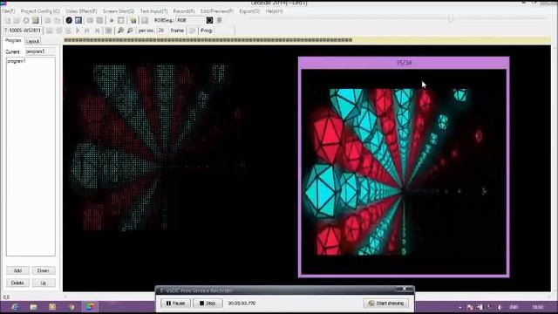Image resolution: width=558 pixels, height=314 pixels.
Task: Click the striped frame progress bar
Action: pos(208,40)
